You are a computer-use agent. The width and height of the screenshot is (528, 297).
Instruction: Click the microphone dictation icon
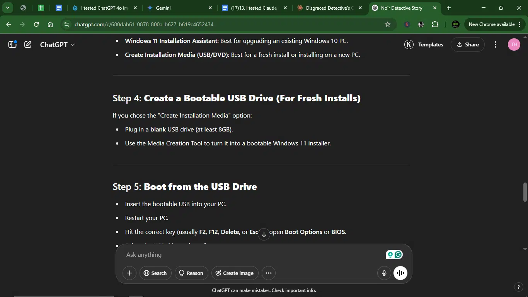pyautogui.click(x=384, y=273)
